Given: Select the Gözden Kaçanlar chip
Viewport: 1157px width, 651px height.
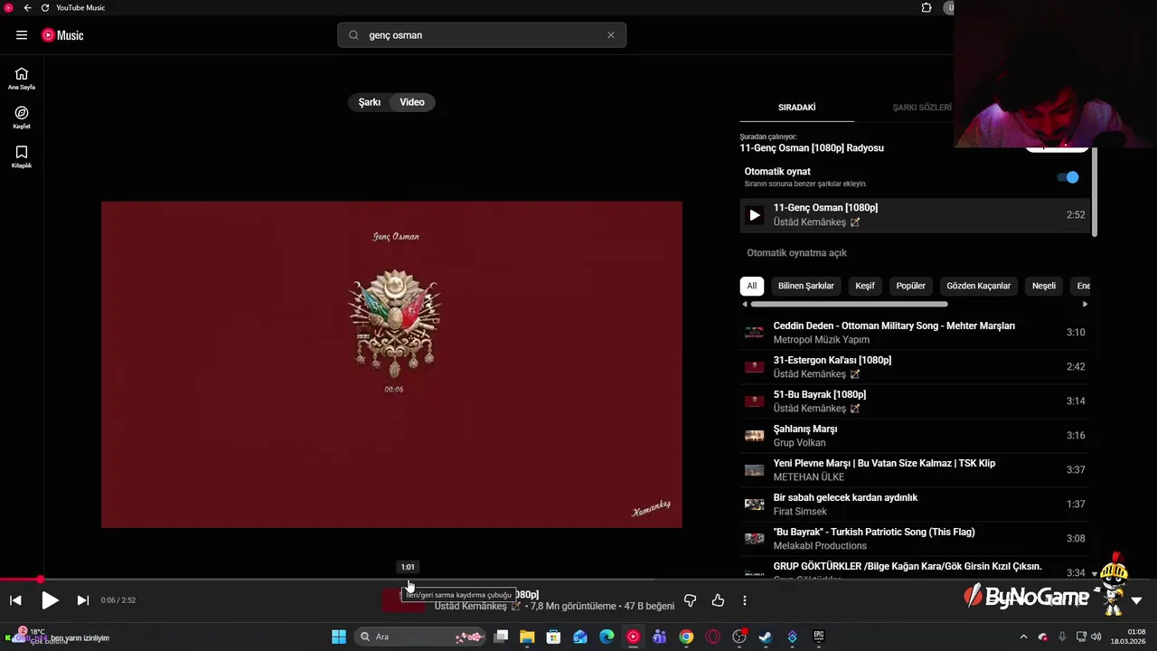Looking at the screenshot, I should click(978, 286).
